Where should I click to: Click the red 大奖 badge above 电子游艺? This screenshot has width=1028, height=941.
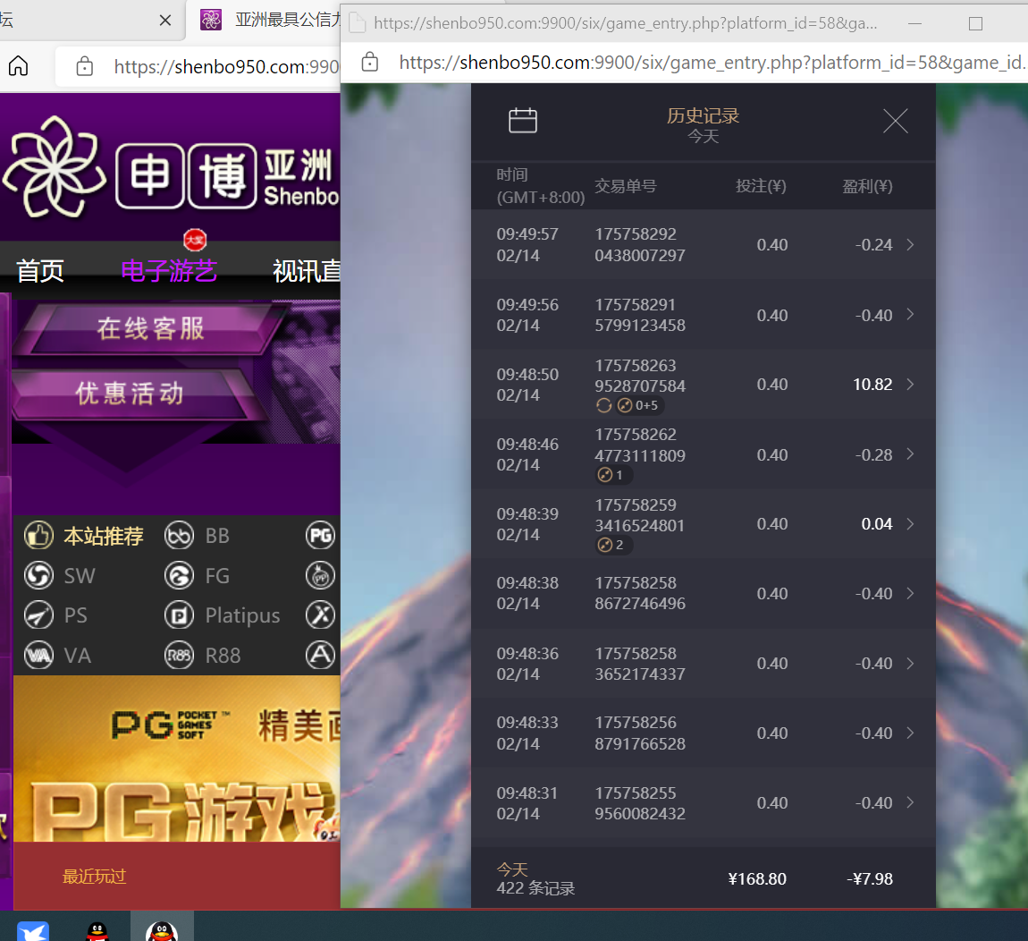point(195,241)
